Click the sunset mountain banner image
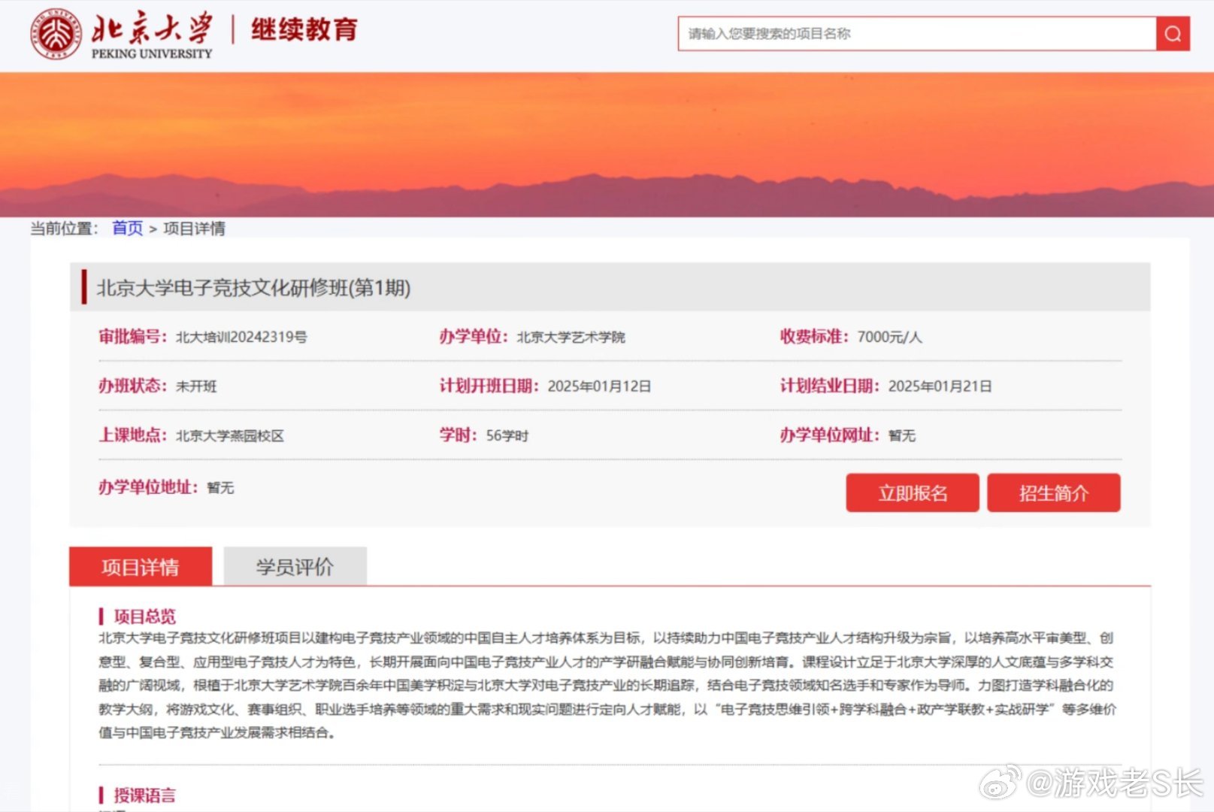The image size is (1214, 812). [x=607, y=144]
